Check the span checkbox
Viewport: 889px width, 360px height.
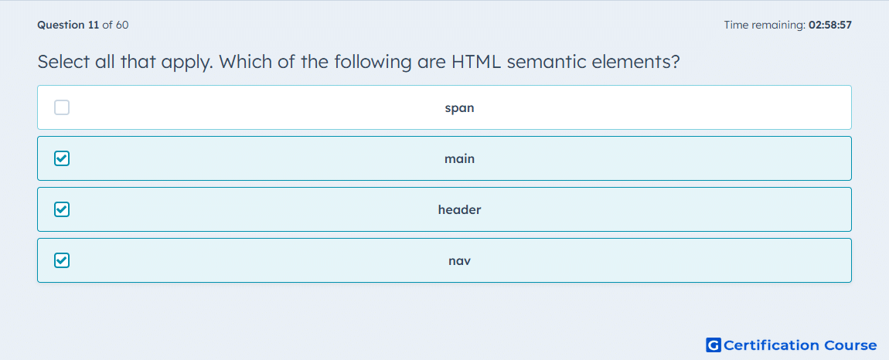pyautogui.click(x=62, y=107)
